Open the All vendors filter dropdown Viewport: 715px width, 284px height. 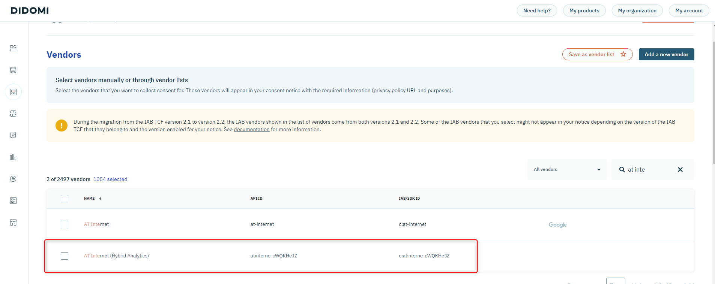[x=567, y=170]
